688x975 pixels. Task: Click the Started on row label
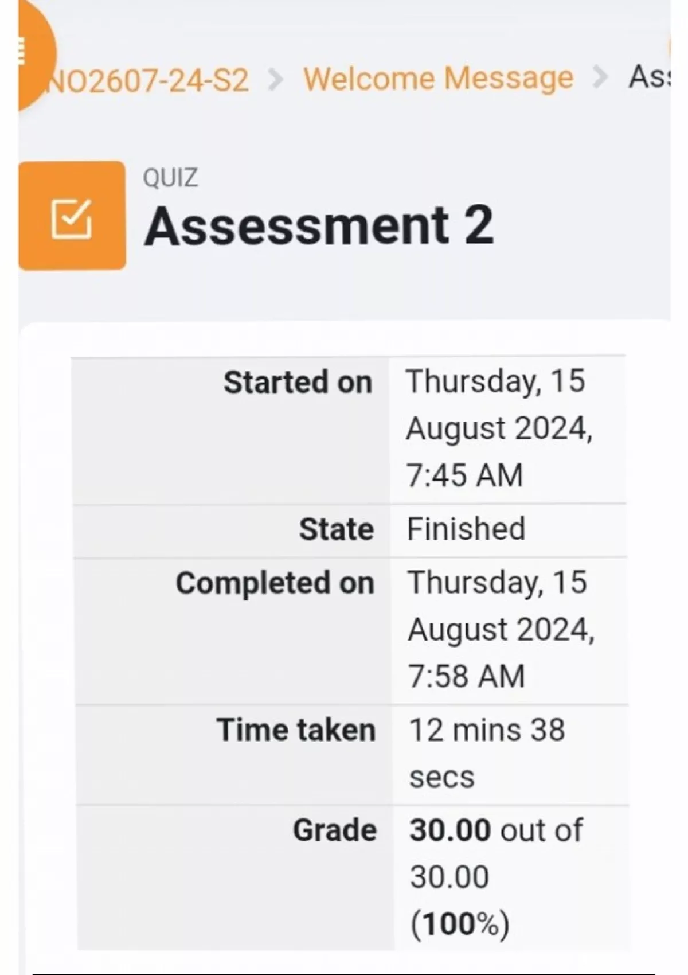coord(298,383)
